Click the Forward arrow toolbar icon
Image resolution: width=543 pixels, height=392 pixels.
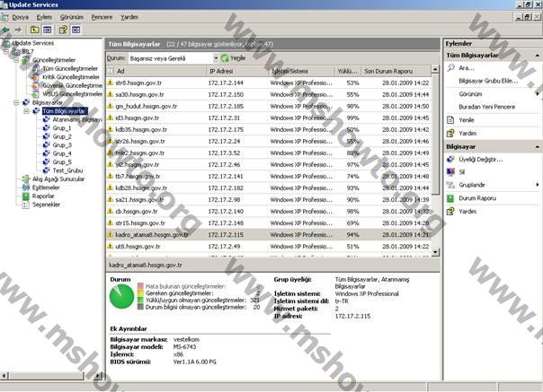[x=18, y=30]
